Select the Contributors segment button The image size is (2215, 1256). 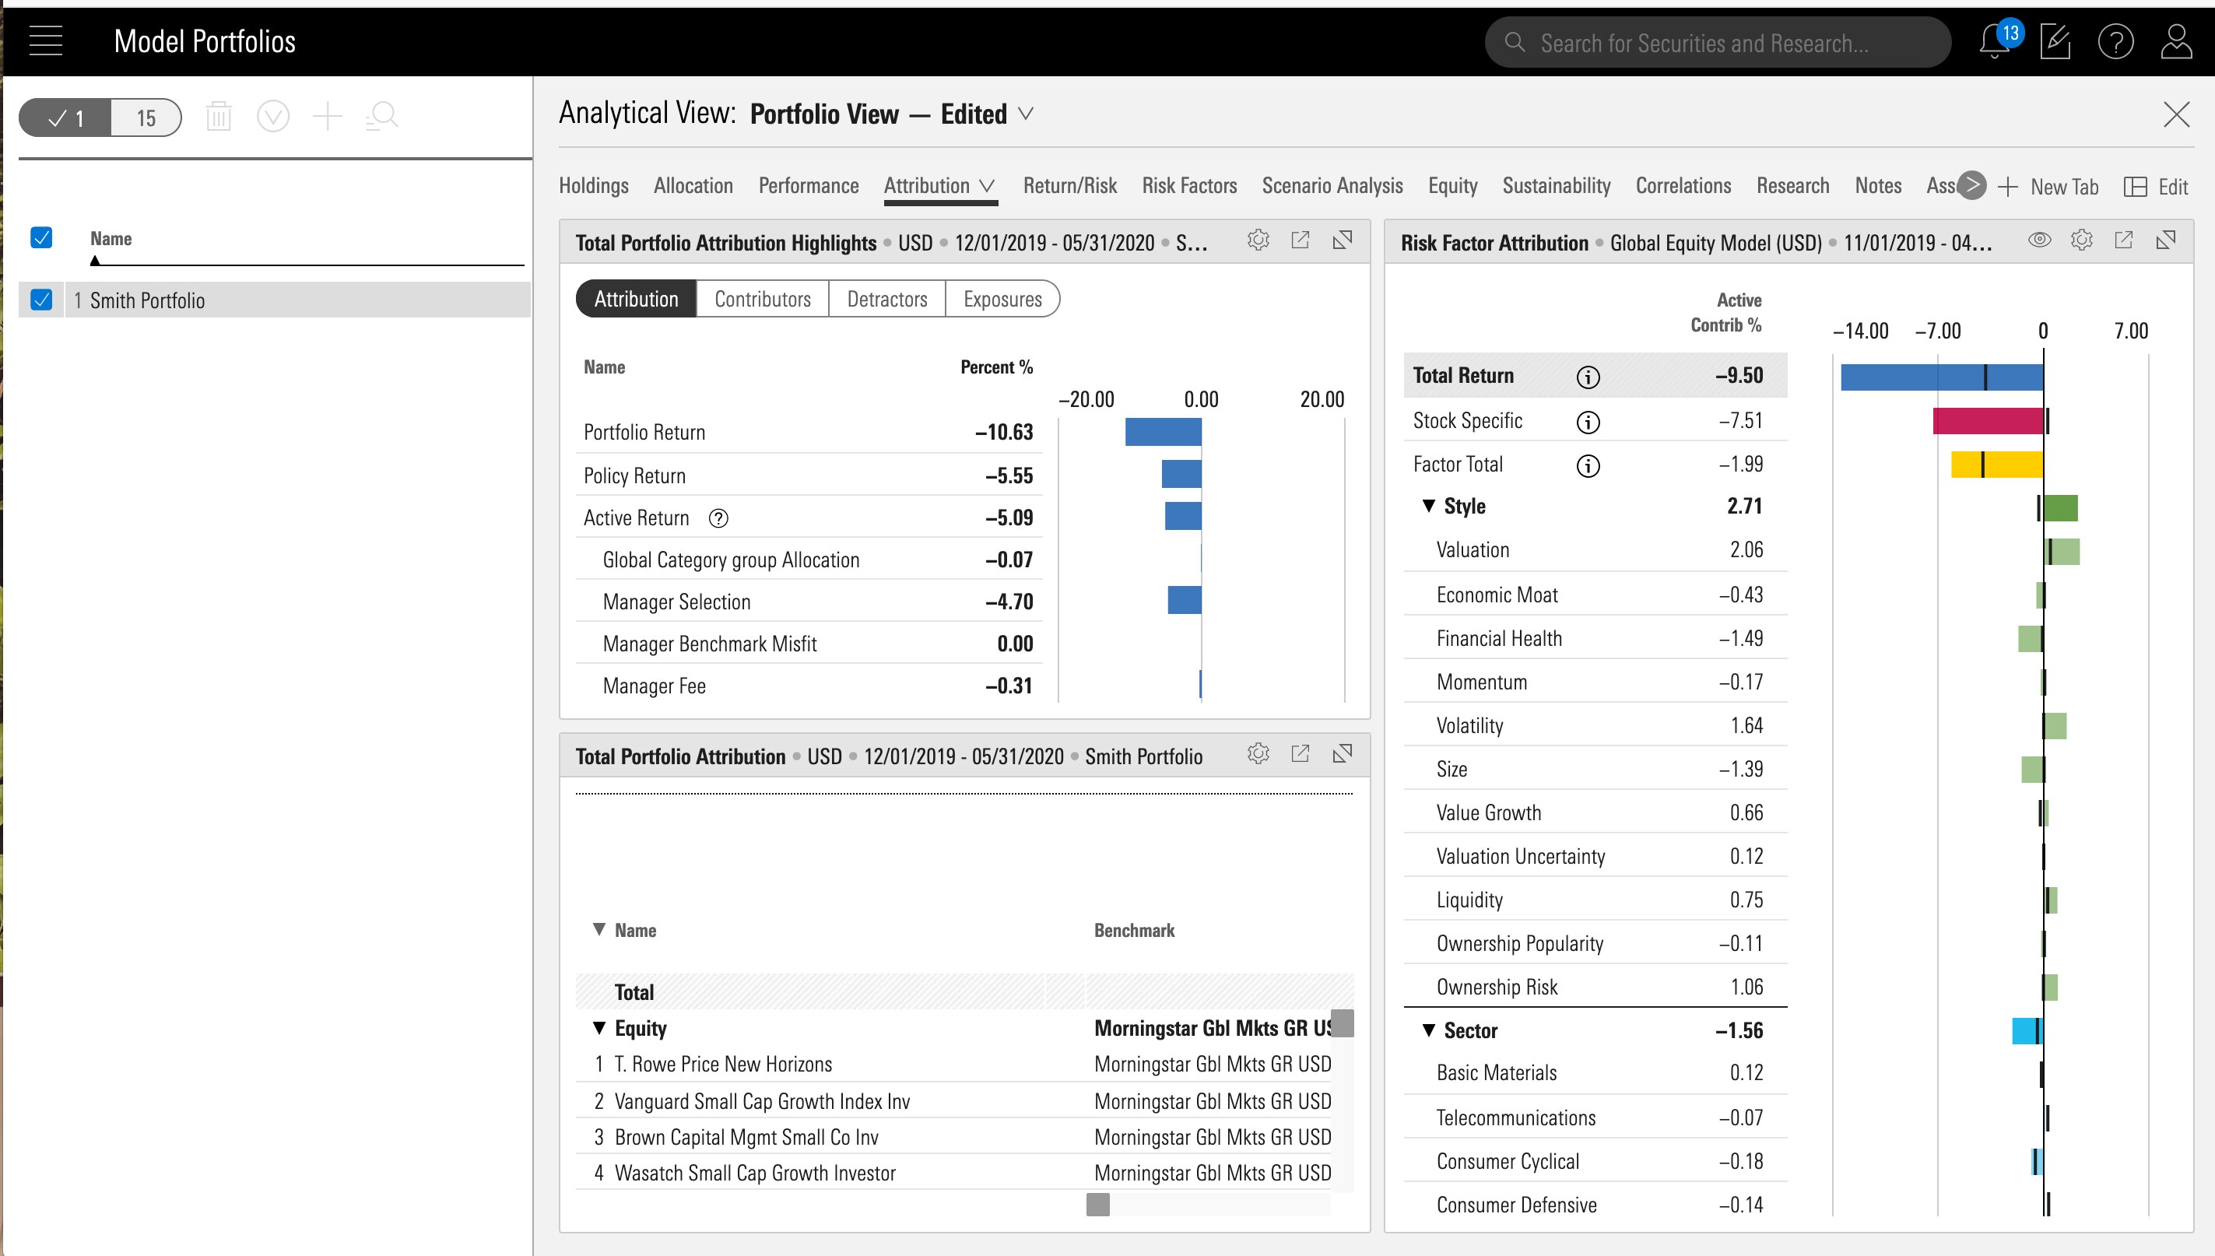tap(763, 299)
